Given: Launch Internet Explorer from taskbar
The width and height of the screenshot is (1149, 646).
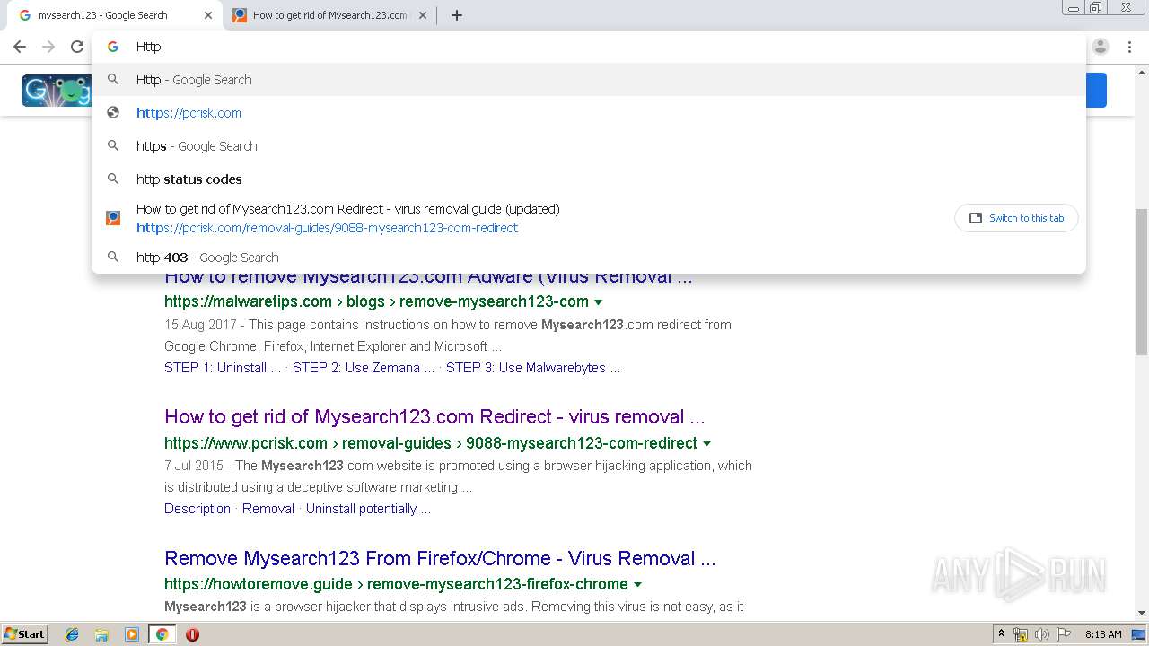Looking at the screenshot, I should click(x=72, y=634).
